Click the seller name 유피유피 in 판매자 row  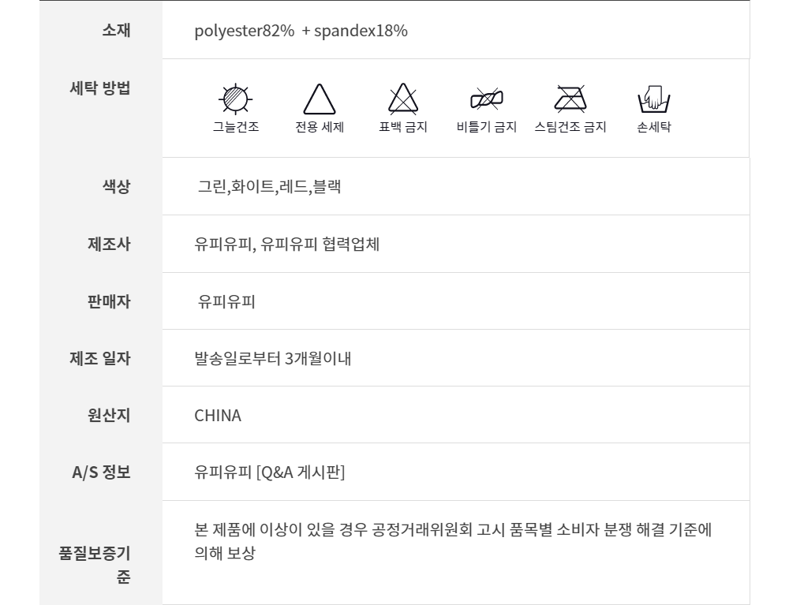click(x=226, y=301)
